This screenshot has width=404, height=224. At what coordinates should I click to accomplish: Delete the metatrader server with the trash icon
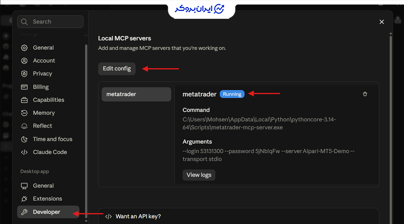pos(365,94)
